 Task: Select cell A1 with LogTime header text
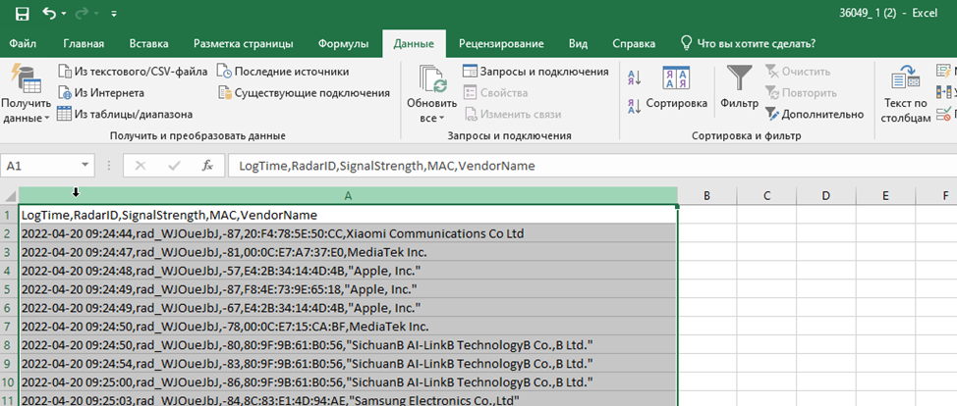348,215
